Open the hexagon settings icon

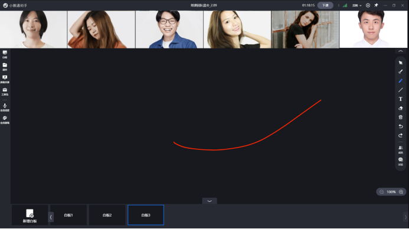click(368, 5)
